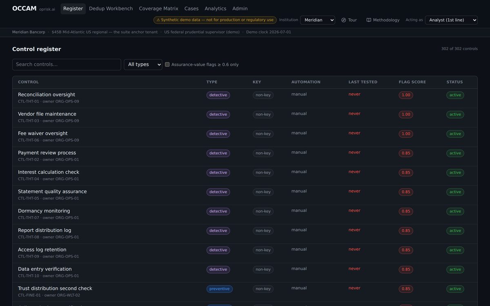Open the Institution dropdown showing Meridian
This screenshot has height=306, width=490.
click(x=318, y=20)
